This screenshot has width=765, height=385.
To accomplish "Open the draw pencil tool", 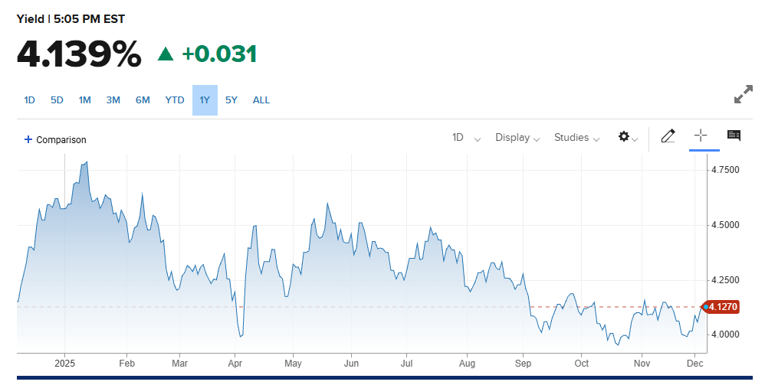I will (x=668, y=137).
